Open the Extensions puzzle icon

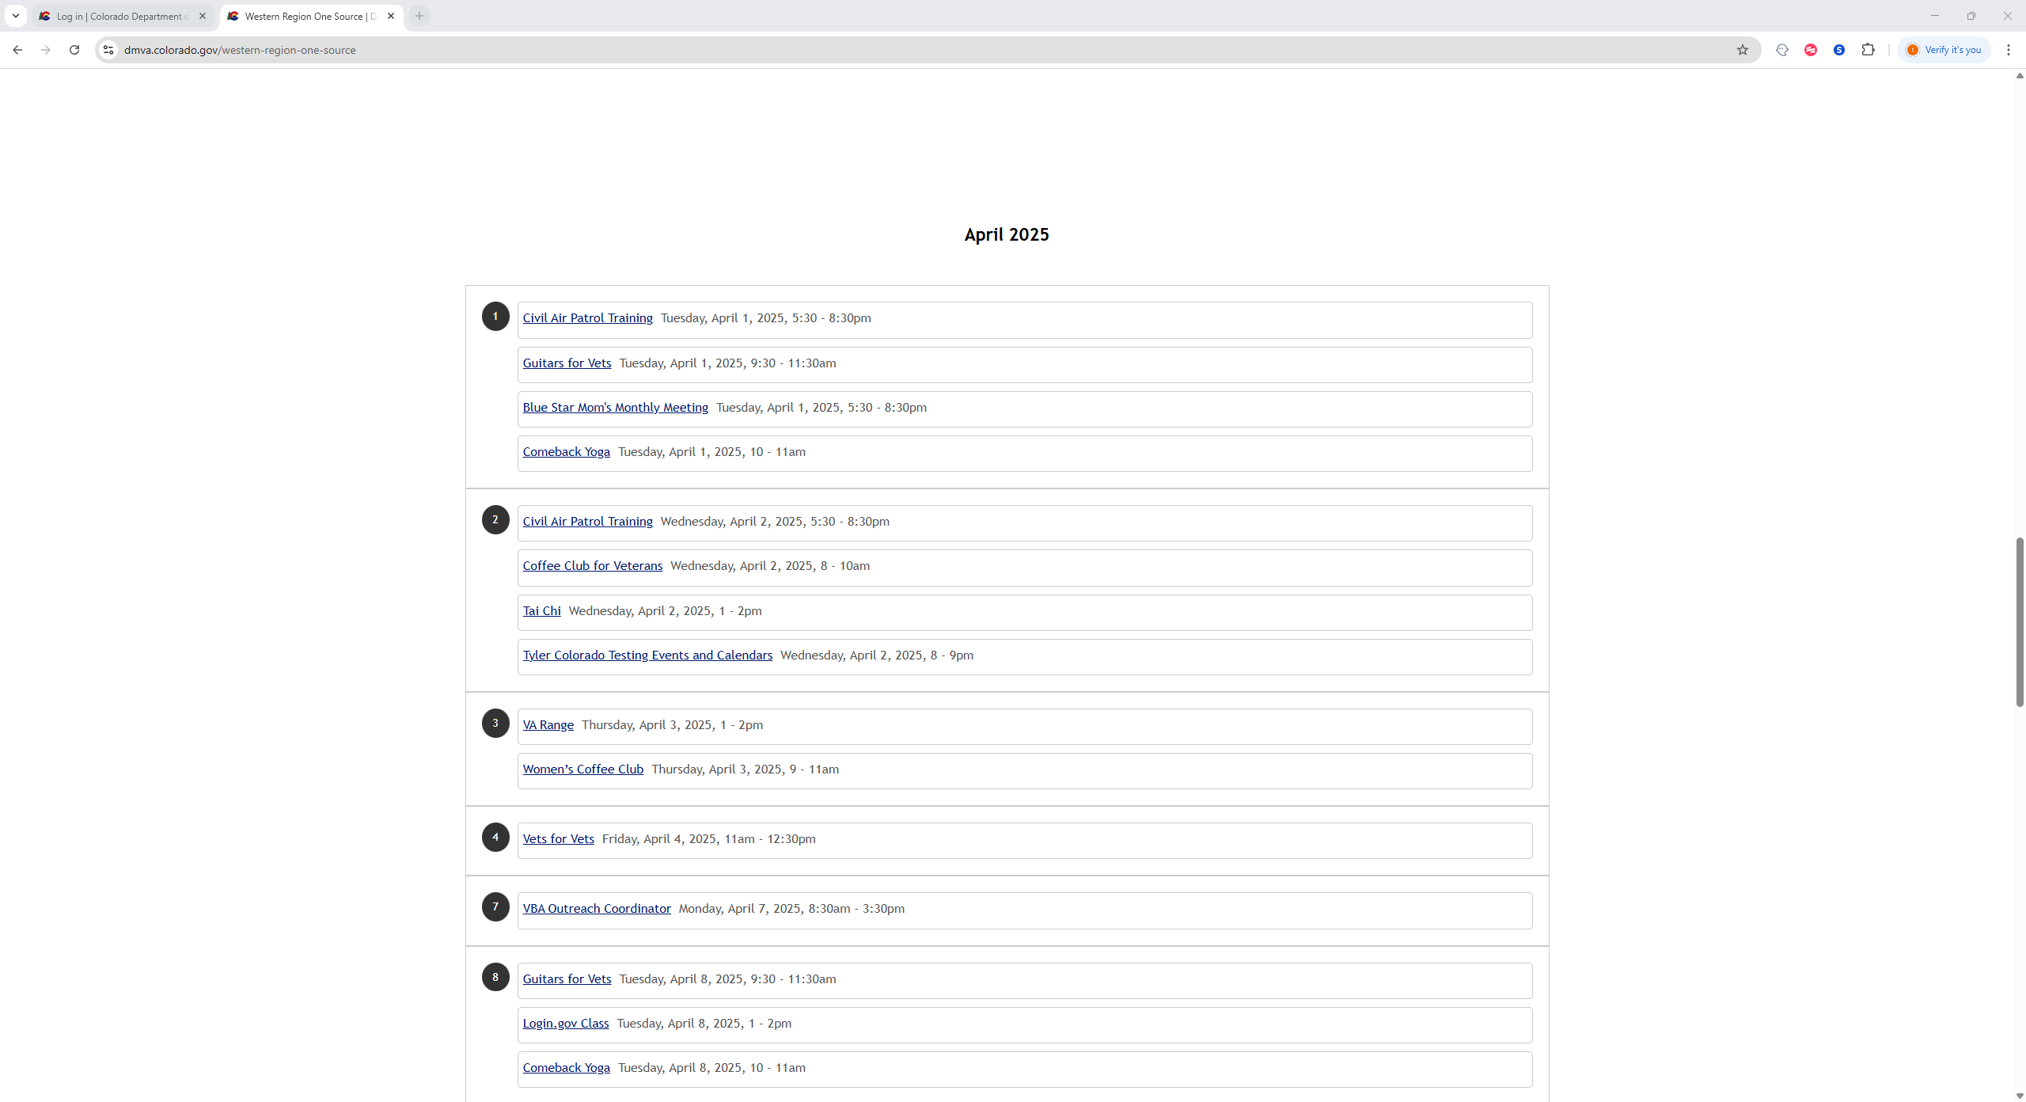(x=1868, y=50)
